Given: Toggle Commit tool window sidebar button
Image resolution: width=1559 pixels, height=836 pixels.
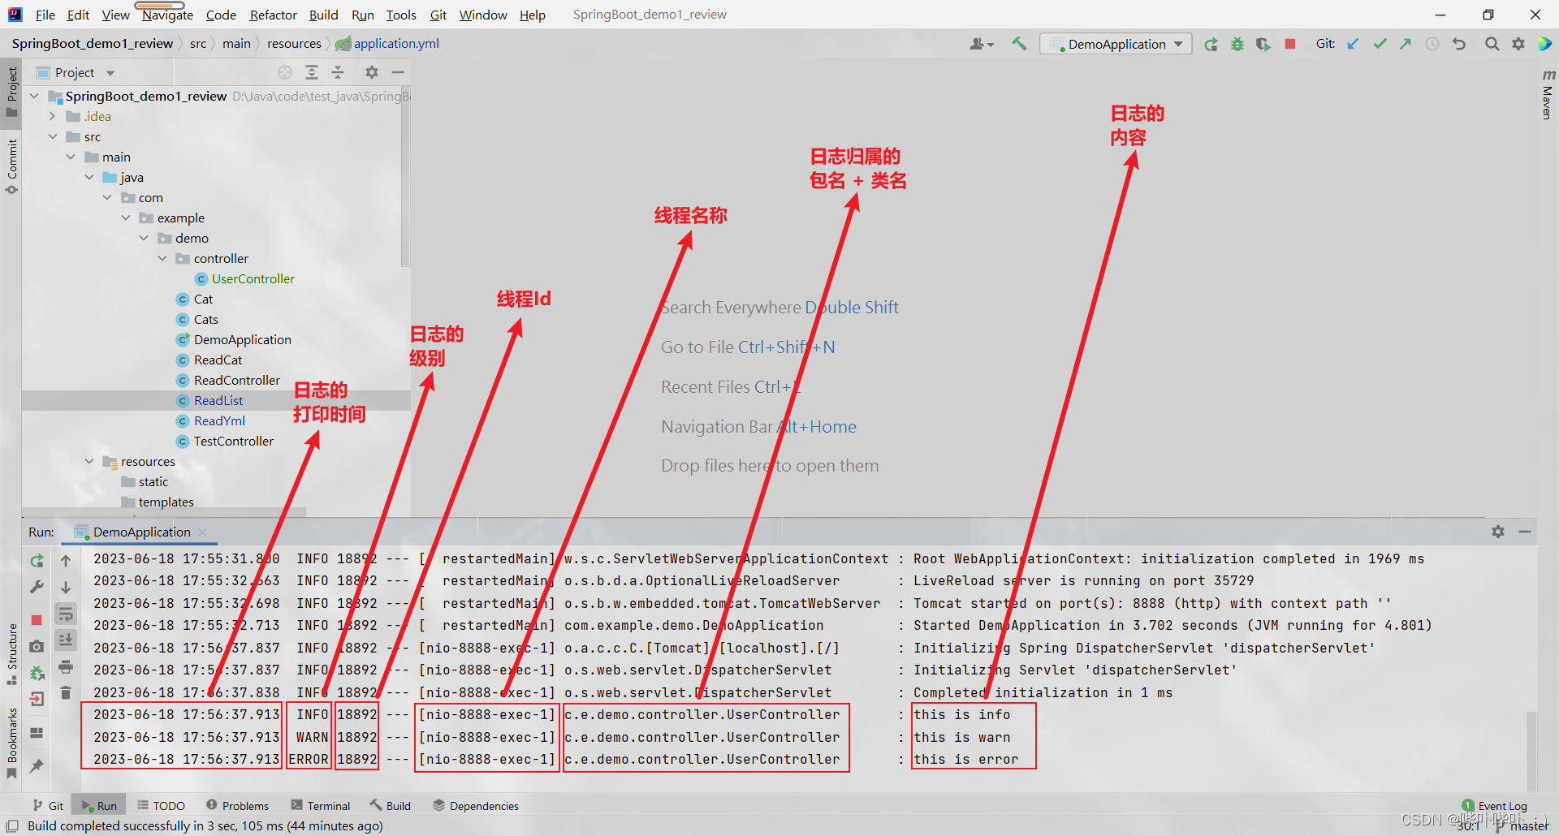Looking at the screenshot, I should [11, 166].
